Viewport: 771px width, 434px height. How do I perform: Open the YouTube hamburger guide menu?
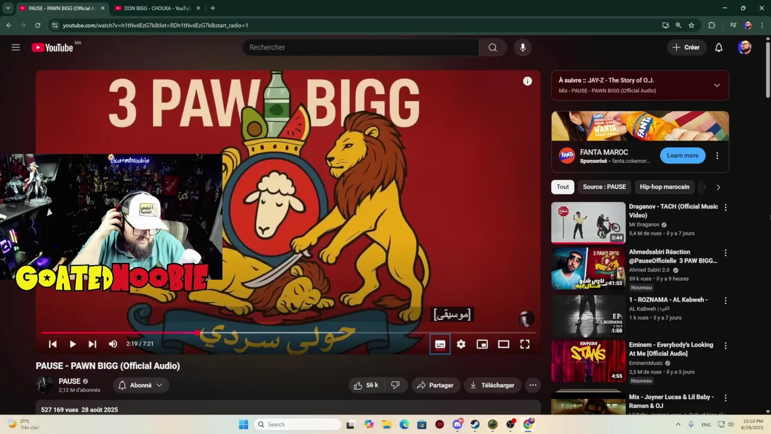16,48
